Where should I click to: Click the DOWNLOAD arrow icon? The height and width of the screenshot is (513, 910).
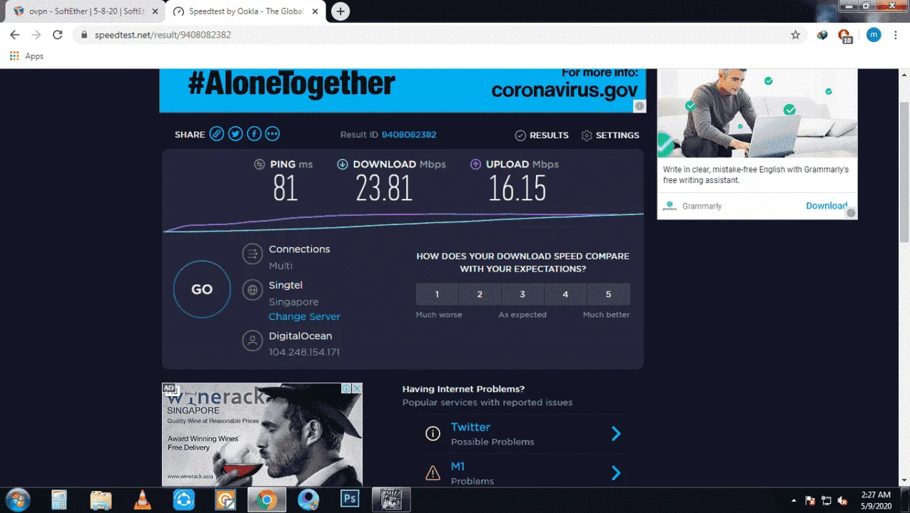pyautogui.click(x=343, y=165)
